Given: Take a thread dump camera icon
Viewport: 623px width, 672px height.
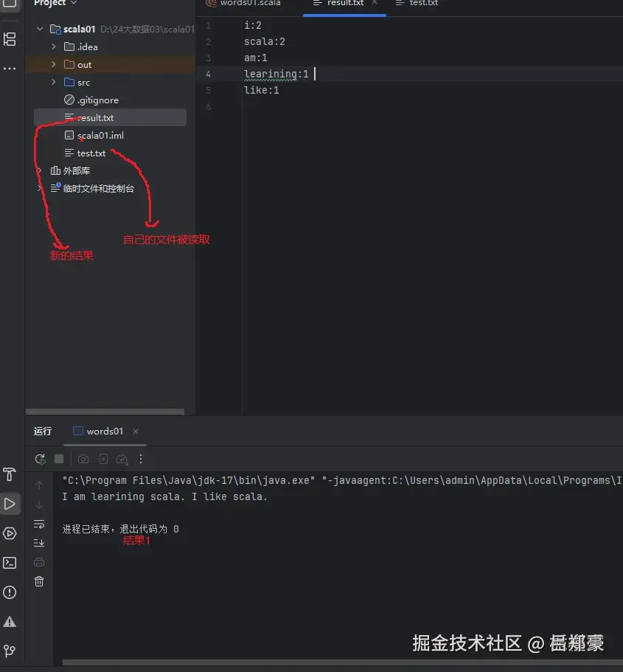Looking at the screenshot, I should point(83,460).
